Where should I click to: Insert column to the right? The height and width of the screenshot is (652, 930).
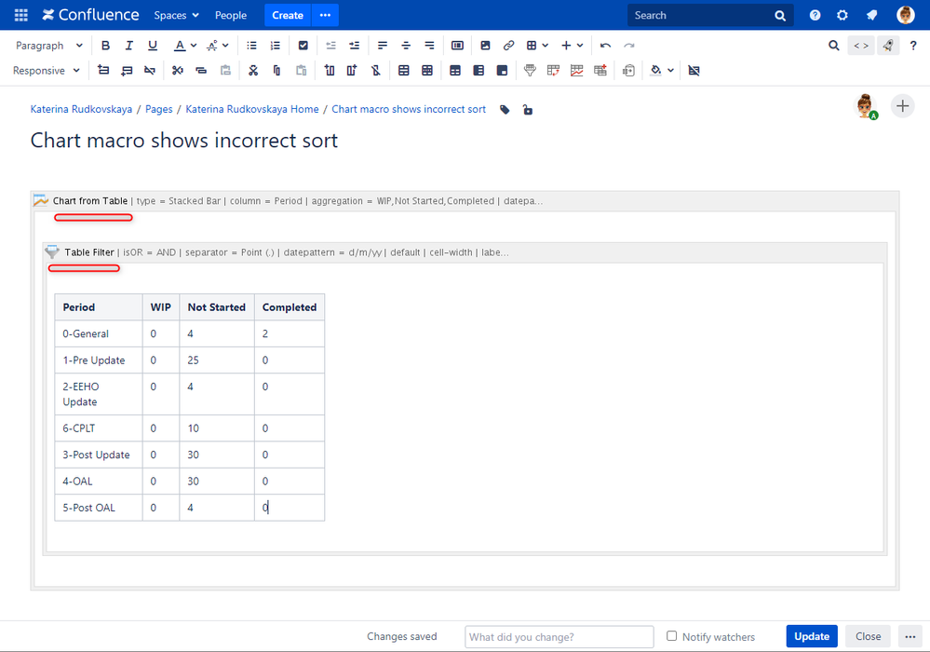(x=352, y=71)
